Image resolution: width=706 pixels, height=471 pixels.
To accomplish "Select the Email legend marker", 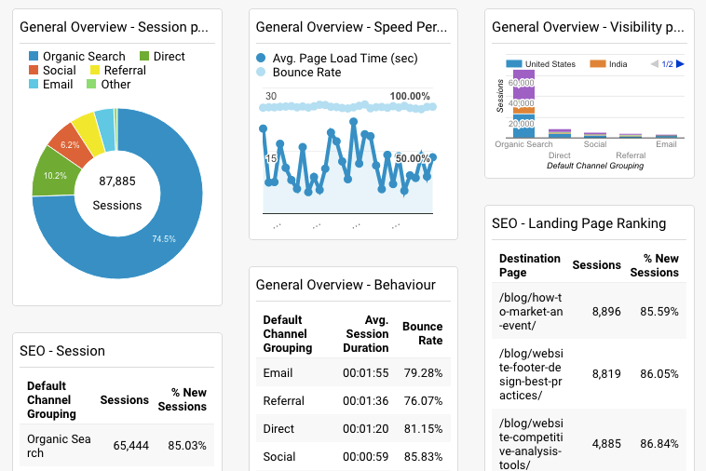I will pos(34,85).
